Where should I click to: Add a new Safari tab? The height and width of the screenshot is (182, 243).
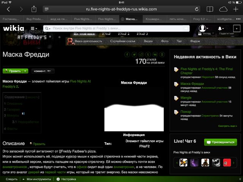[x=236, y=9]
